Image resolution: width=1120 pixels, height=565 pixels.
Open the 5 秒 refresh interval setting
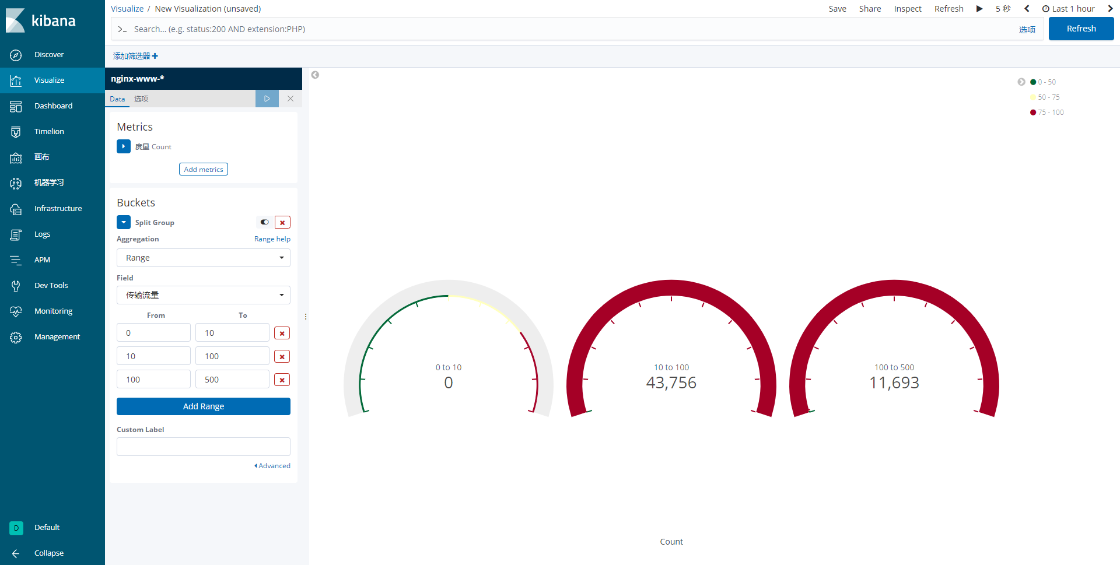(x=1003, y=9)
